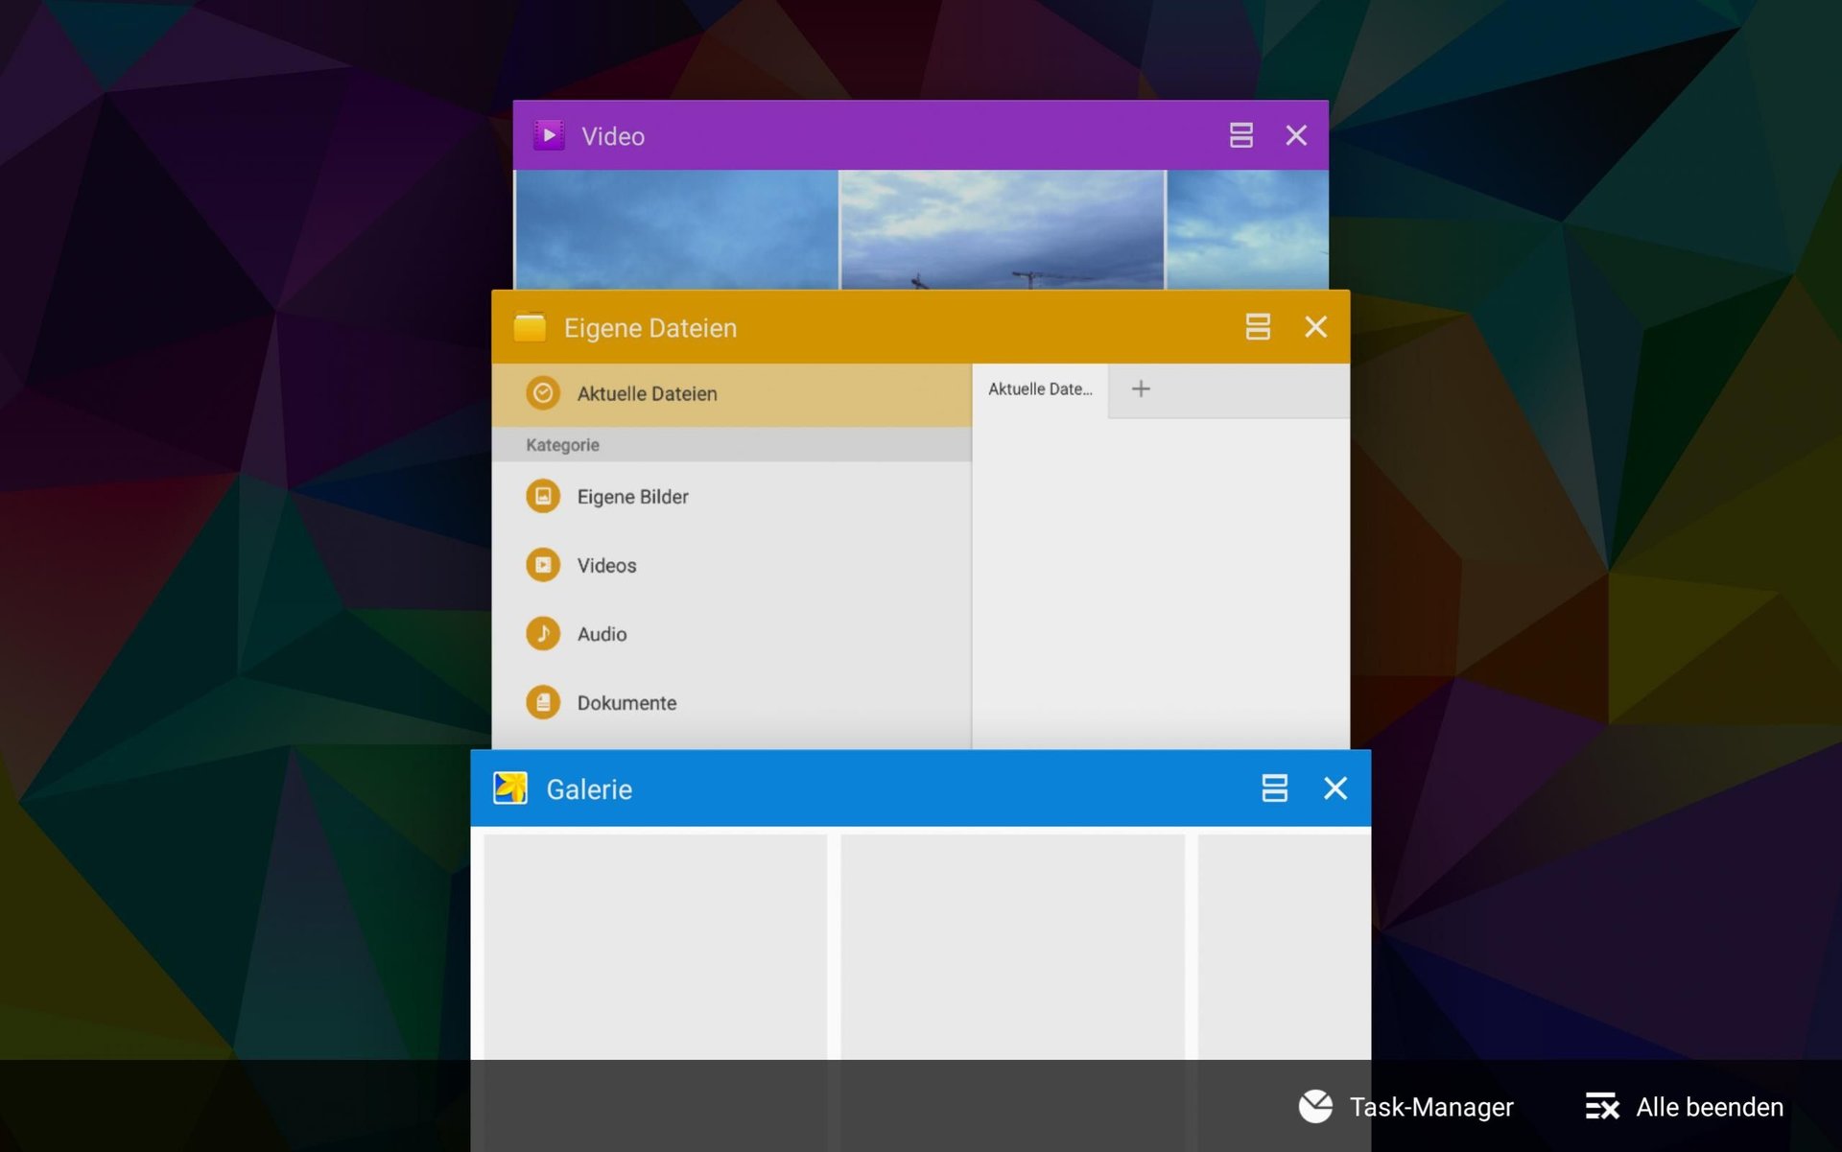Open the middle video thumbnail with crane

click(x=1002, y=229)
